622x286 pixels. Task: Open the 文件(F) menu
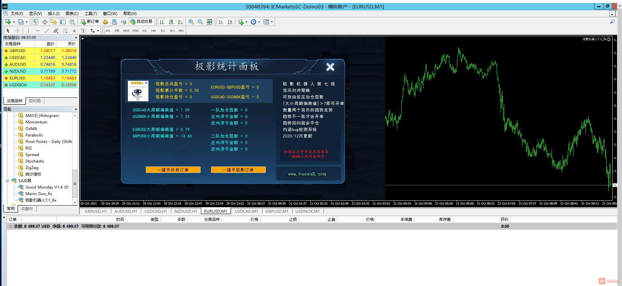point(17,13)
